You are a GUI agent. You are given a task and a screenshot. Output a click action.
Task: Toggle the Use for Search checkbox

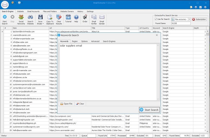(156, 19)
